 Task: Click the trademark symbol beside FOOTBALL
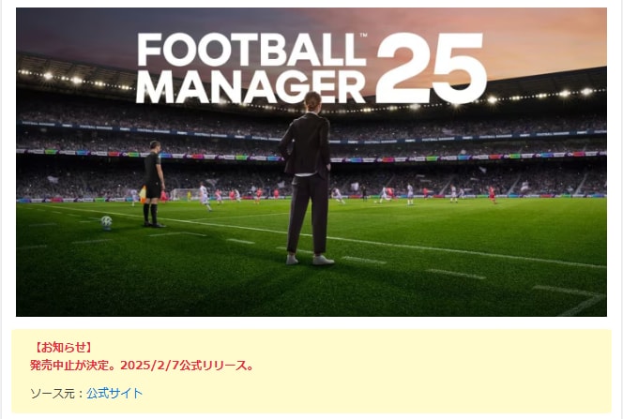point(363,36)
